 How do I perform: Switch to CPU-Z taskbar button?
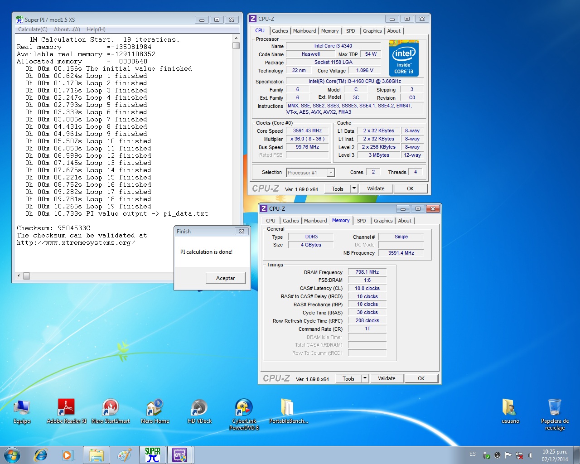(180, 455)
